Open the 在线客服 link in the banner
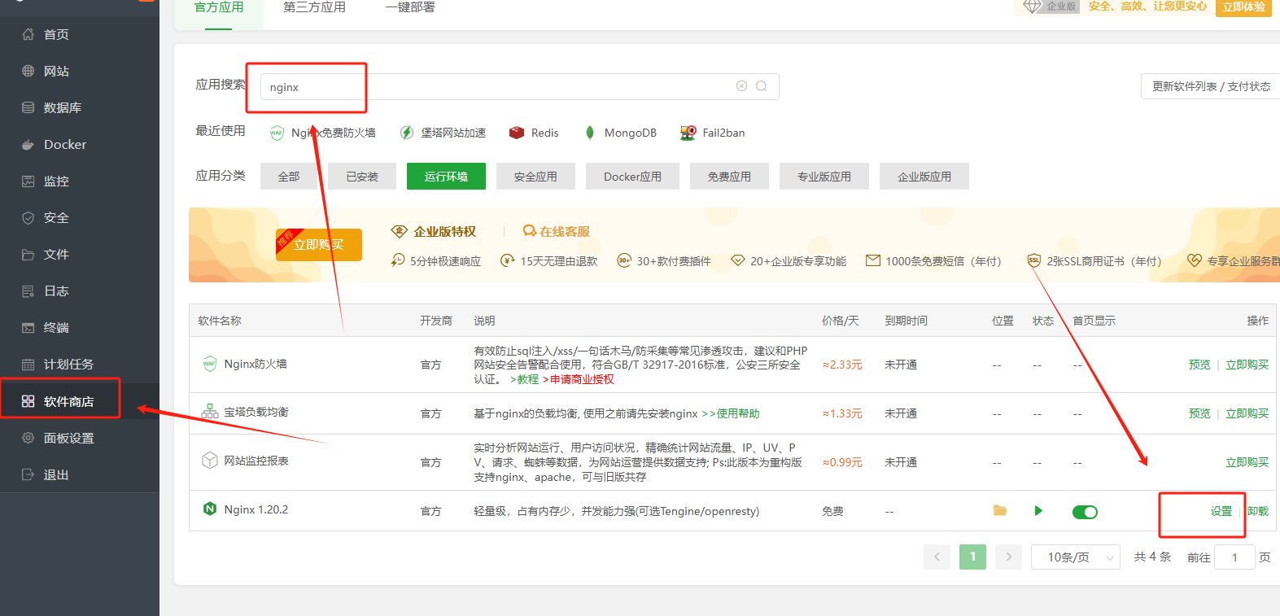This screenshot has width=1280, height=616. click(557, 232)
